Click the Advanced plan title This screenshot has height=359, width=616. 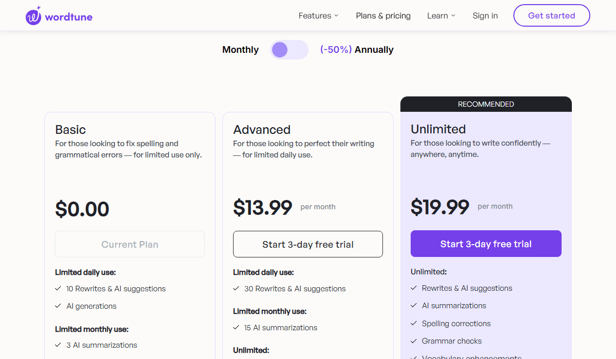262,130
